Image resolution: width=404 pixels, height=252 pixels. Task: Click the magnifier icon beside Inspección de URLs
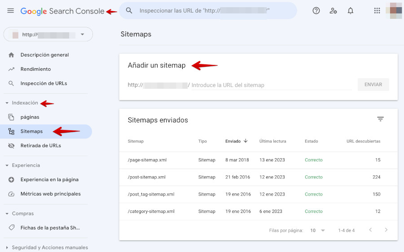point(11,83)
